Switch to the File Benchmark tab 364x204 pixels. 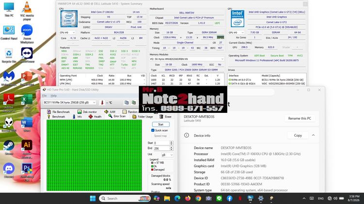pos(58,112)
